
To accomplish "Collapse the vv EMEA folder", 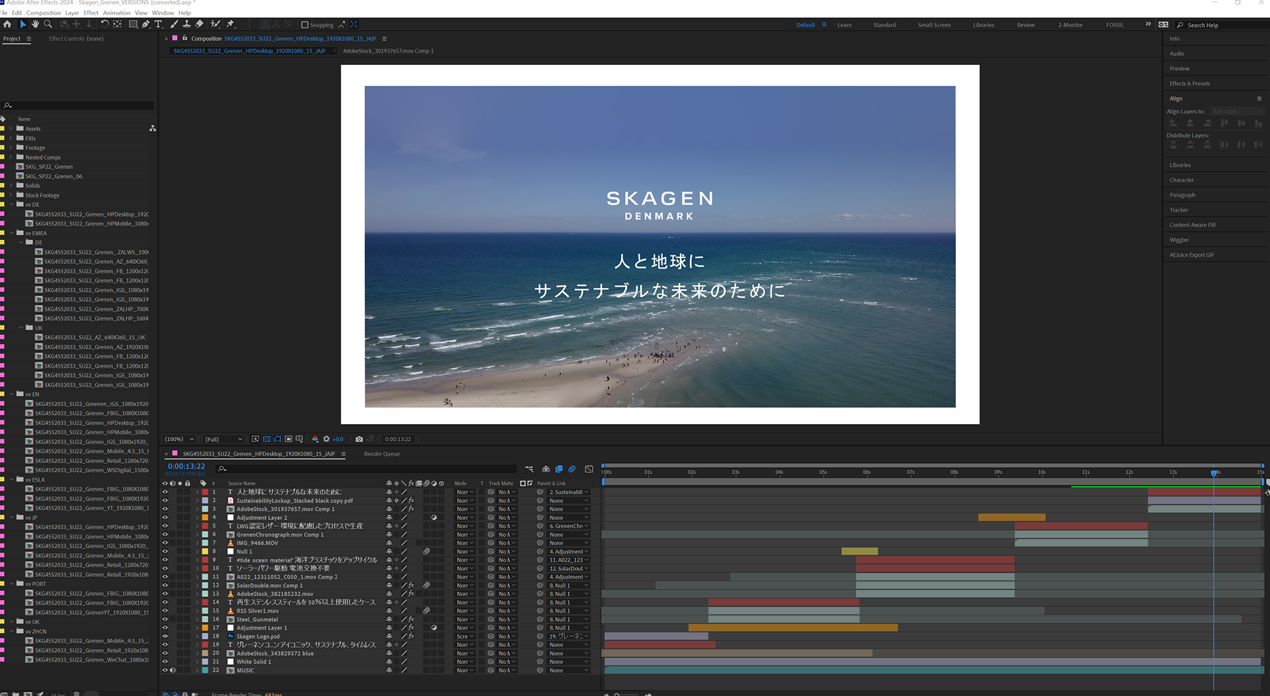I will click(11, 234).
